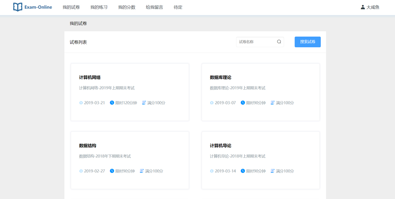Screen dimensions: 395x199
Task: Click the score icon on 数据结构 card
Action: [x=142, y=171]
